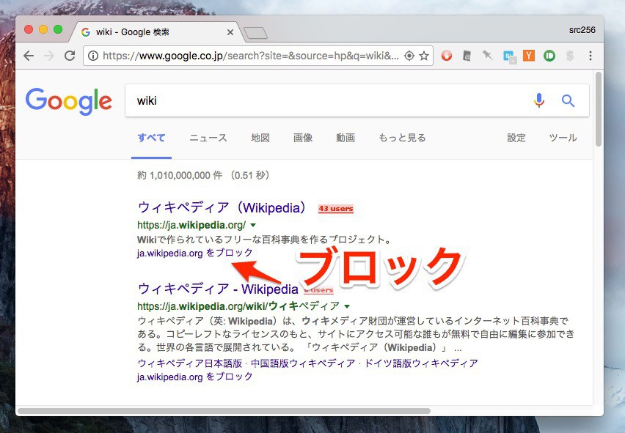Click the blue magnifier search button
The image size is (625, 433).
click(x=568, y=100)
